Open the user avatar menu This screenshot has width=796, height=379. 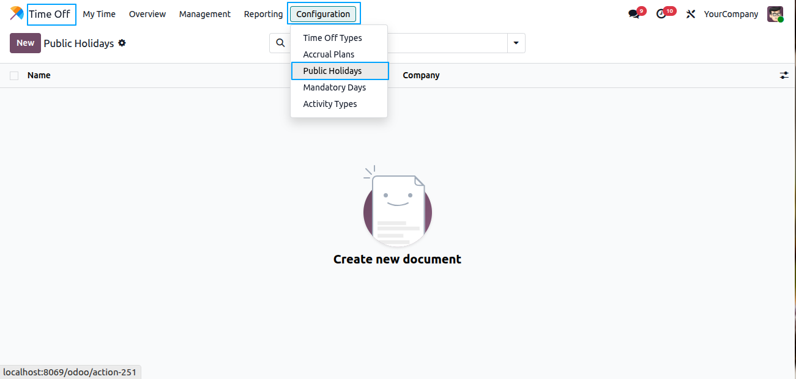pos(775,14)
